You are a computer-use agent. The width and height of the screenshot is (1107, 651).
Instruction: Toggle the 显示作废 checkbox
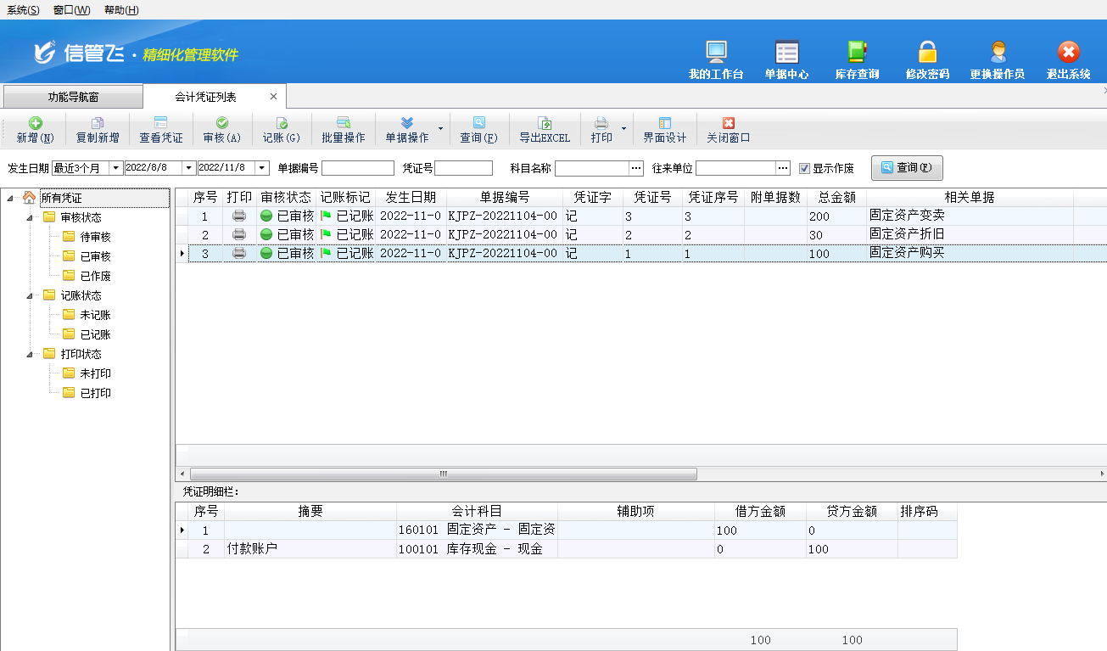coord(804,168)
